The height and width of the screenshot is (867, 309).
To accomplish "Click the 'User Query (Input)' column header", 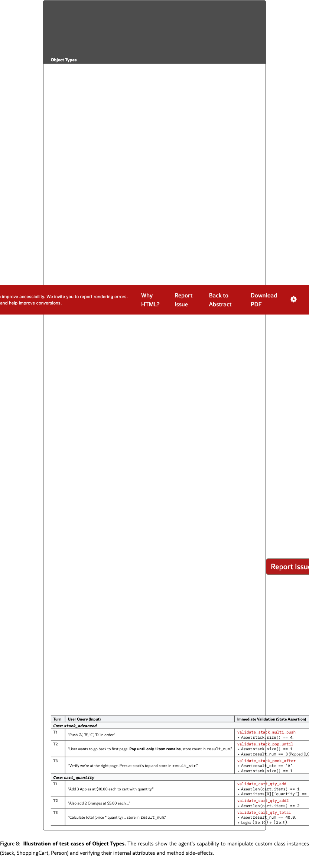I will [84, 719].
